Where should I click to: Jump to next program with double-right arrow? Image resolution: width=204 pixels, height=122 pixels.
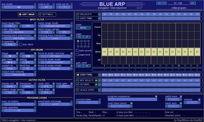(x=193, y=3)
